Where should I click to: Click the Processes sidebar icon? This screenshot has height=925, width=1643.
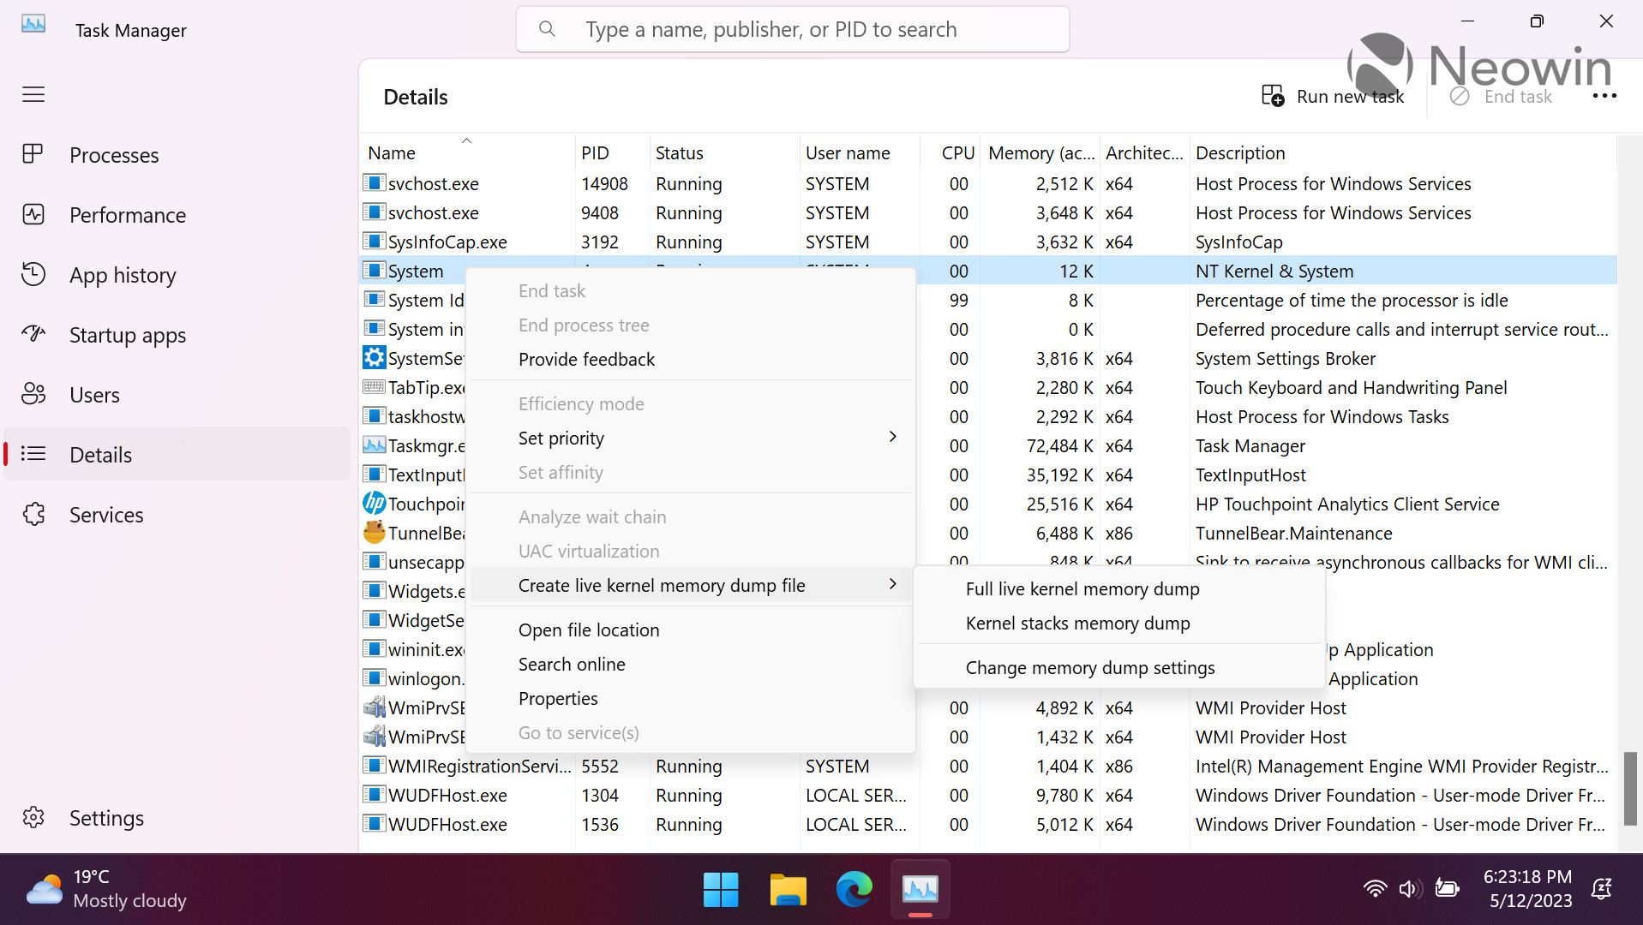tap(33, 154)
